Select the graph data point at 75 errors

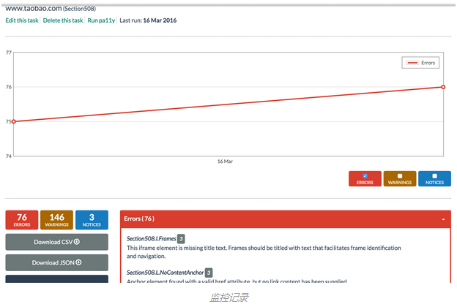(x=14, y=121)
